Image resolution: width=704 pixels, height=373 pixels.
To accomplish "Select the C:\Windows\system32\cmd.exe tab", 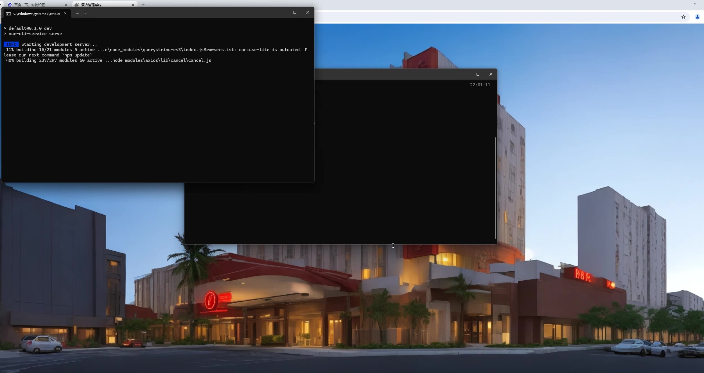I will (36, 13).
